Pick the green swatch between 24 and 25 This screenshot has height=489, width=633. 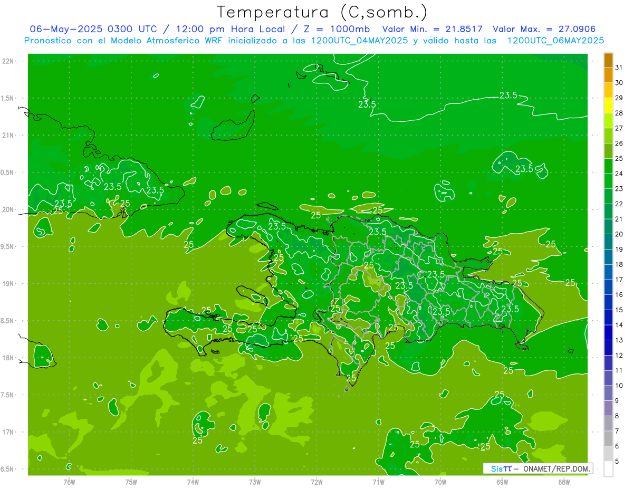608,166
